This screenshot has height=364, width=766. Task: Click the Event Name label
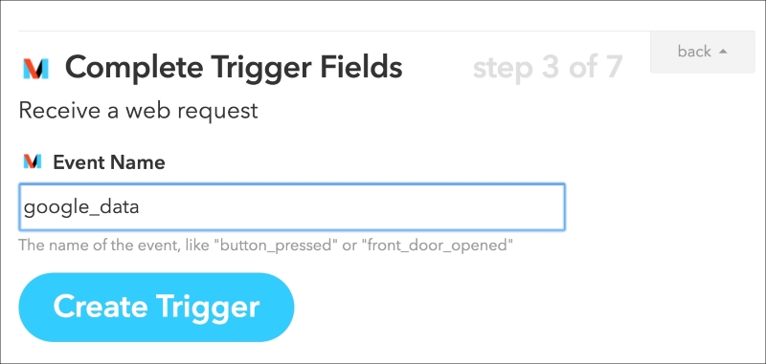109,162
